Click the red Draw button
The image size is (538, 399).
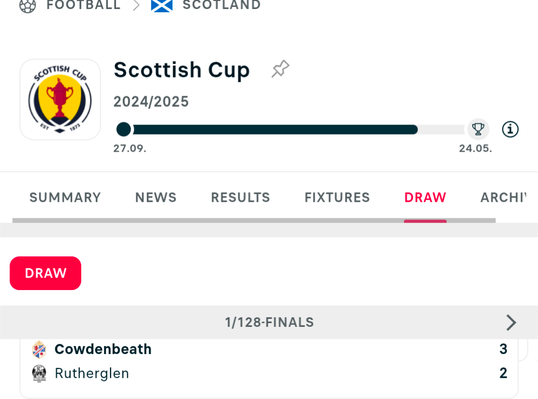(x=45, y=273)
